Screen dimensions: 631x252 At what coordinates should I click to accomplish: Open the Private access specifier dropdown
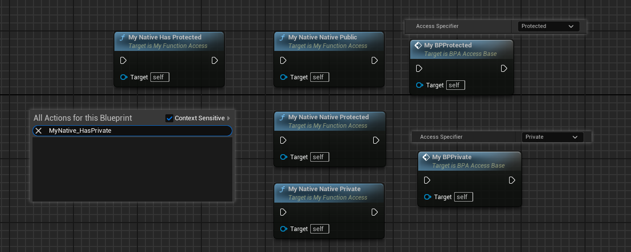552,137
